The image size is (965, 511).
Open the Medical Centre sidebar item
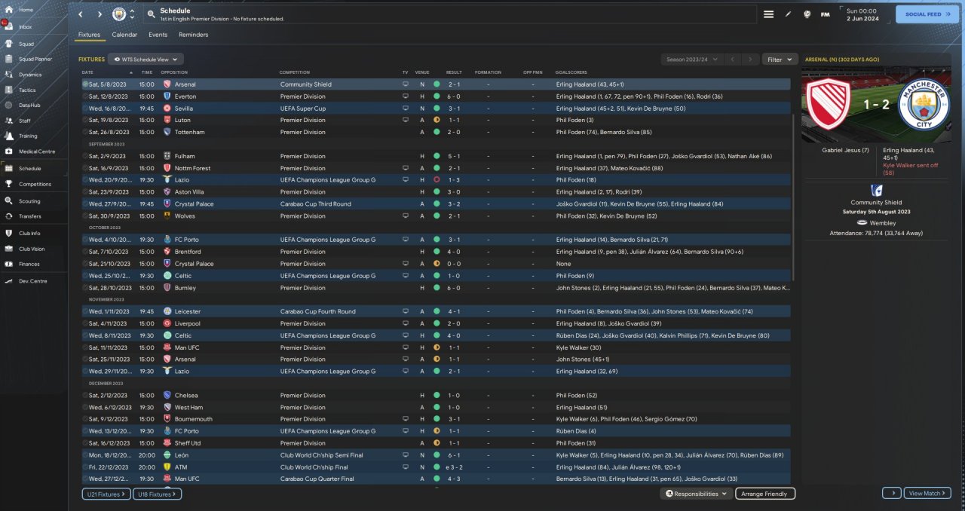click(x=36, y=151)
